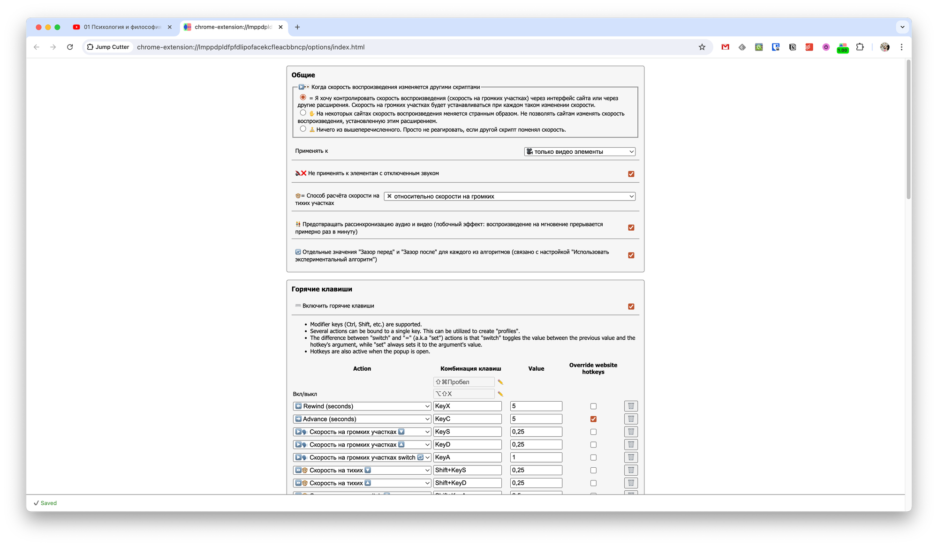Select the 'Ничего из вышеперечисленного' radio option
This screenshot has width=938, height=546.
[303, 129]
